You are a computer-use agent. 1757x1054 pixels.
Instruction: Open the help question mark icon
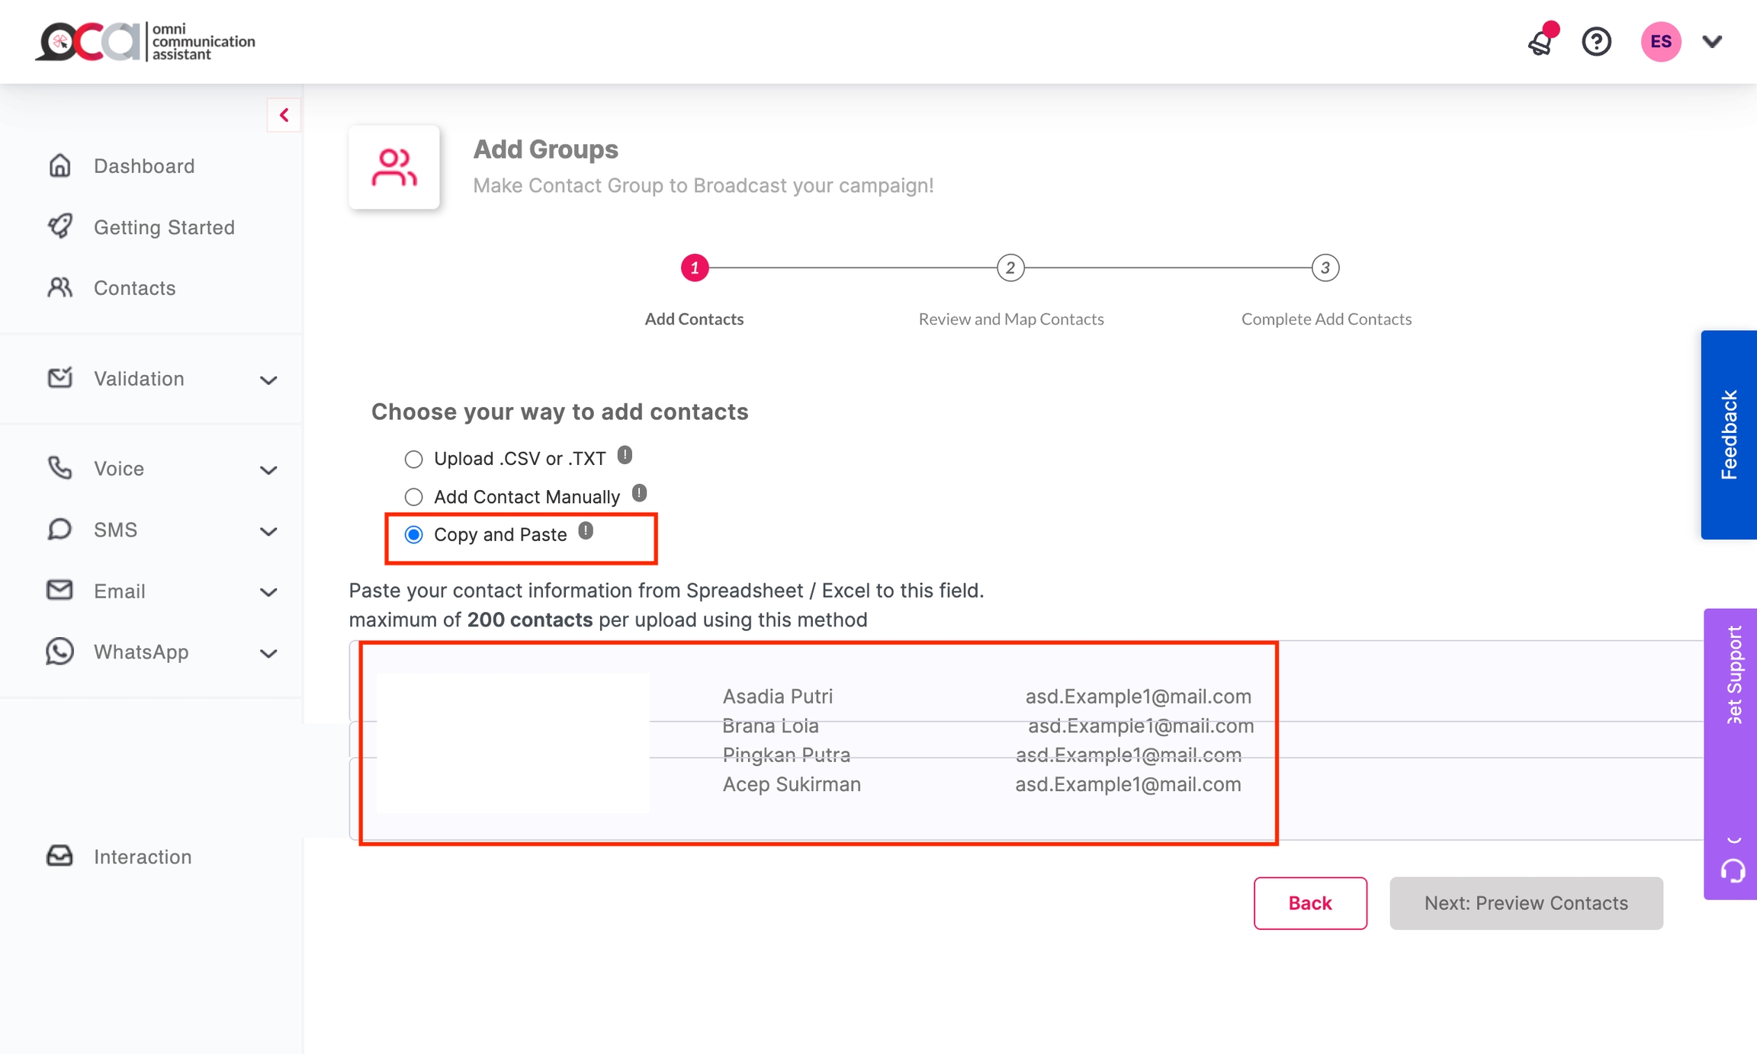[1596, 42]
